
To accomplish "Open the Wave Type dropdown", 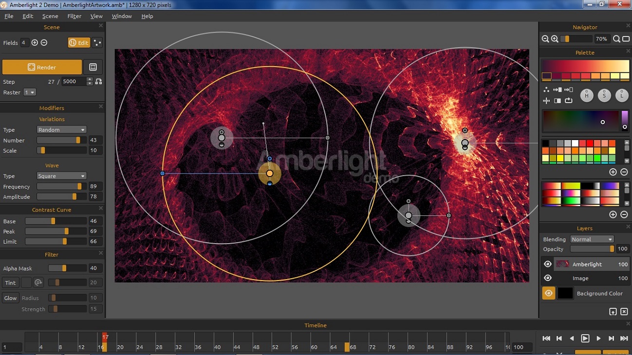I will pos(62,176).
